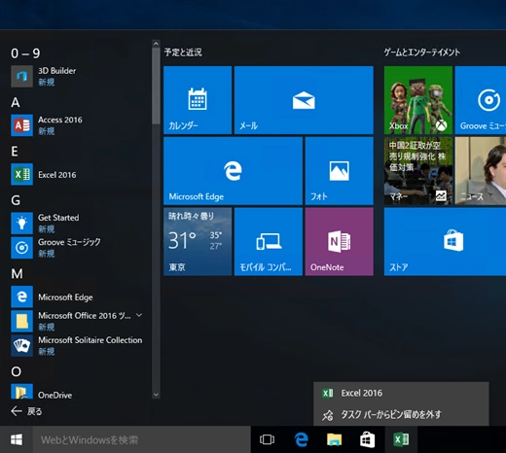Open the Microsoft Edge tile
Screen dimensions: 506x453
pos(233,171)
